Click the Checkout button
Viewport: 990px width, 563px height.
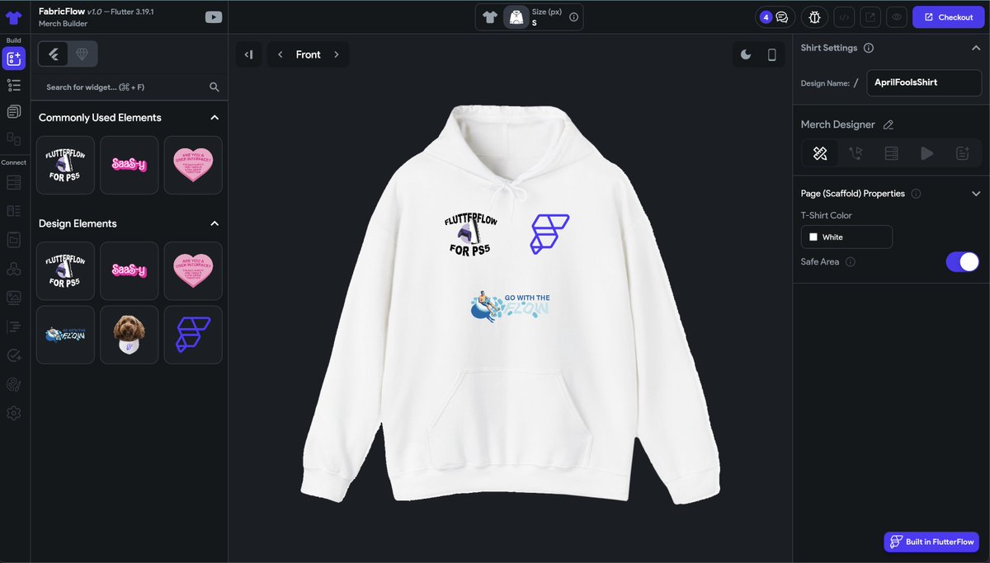pos(947,16)
